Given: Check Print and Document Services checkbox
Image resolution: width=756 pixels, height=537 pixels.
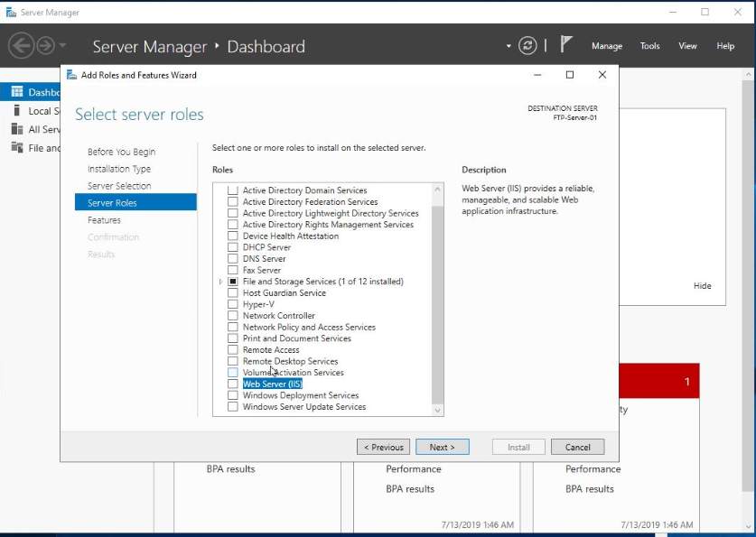Looking at the screenshot, I should [x=233, y=338].
